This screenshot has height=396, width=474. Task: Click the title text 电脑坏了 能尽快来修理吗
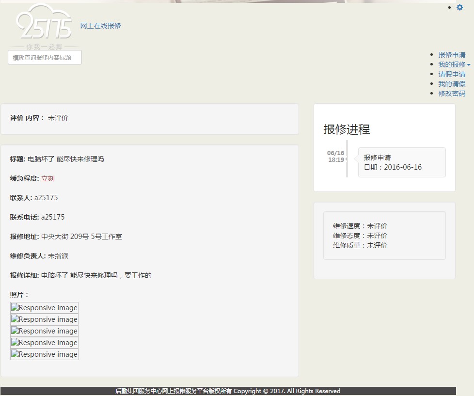[x=65, y=159]
